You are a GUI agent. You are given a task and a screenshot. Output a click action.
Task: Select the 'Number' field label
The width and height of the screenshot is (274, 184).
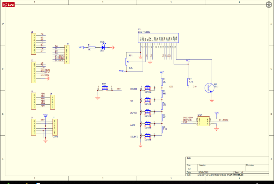click(202, 165)
